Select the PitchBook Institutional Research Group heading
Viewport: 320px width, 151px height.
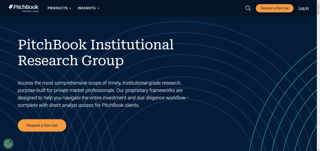click(x=96, y=53)
